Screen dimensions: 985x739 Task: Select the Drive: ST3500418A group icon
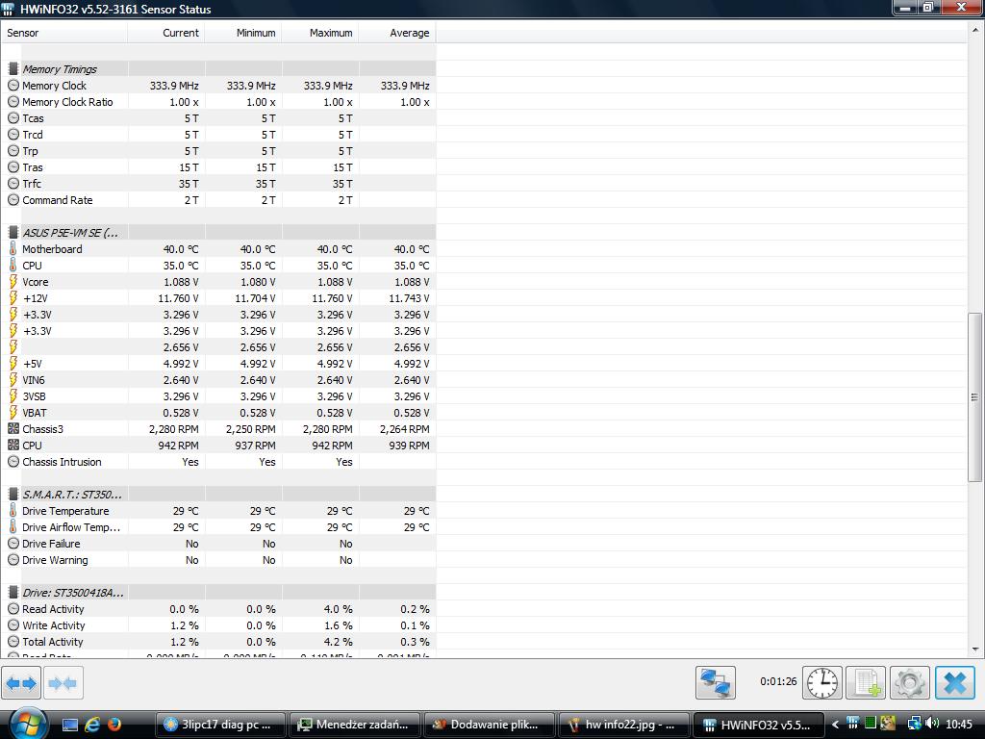[13, 593]
